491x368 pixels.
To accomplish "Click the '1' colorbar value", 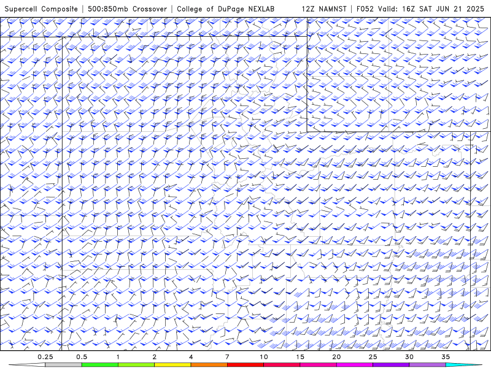I will (x=118, y=357).
